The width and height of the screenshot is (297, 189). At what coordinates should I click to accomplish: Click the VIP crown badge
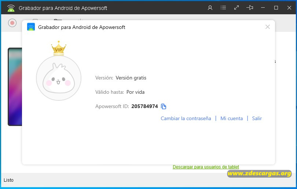pyautogui.click(x=59, y=48)
